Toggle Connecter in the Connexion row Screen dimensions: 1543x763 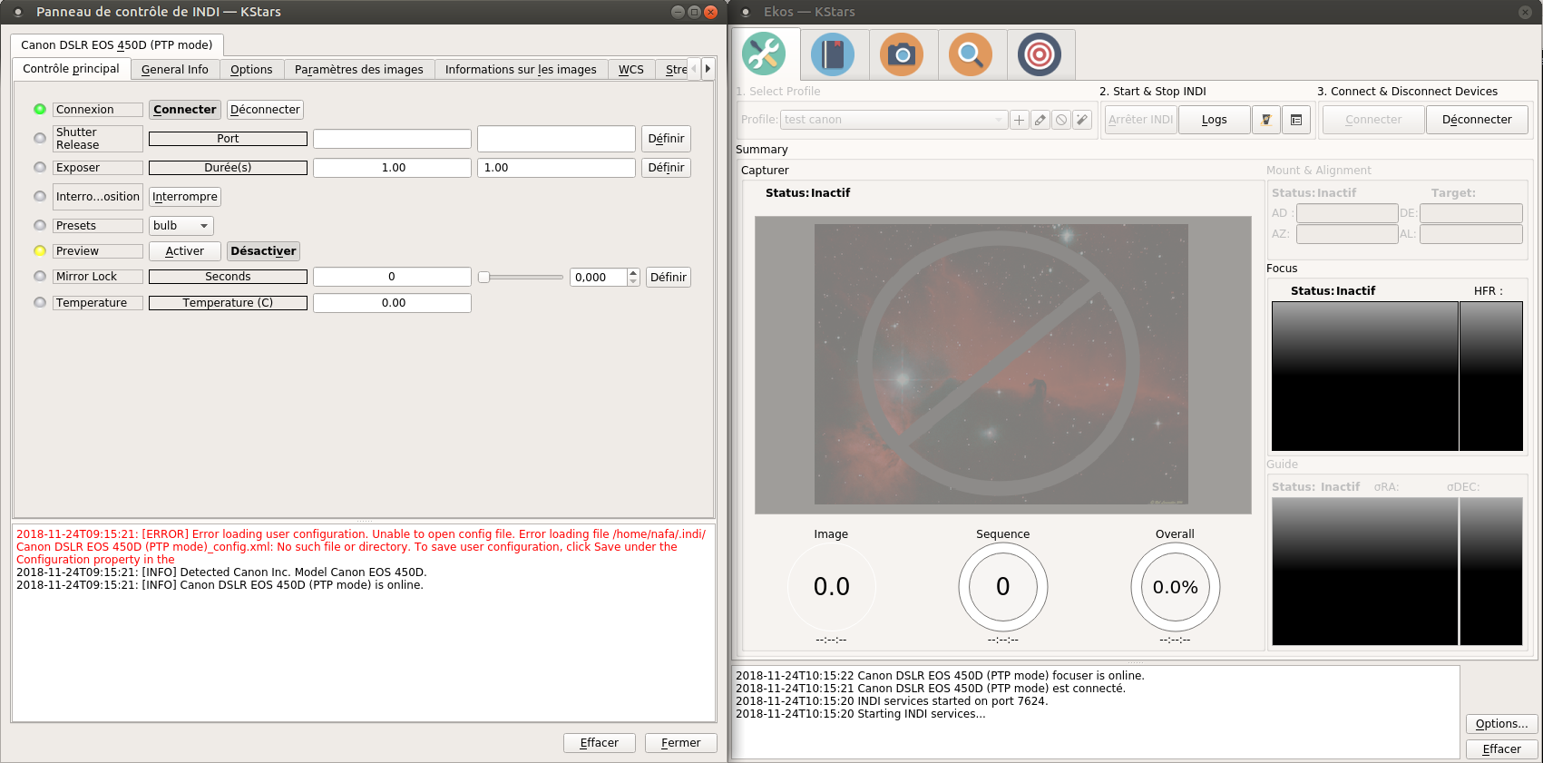click(185, 110)
